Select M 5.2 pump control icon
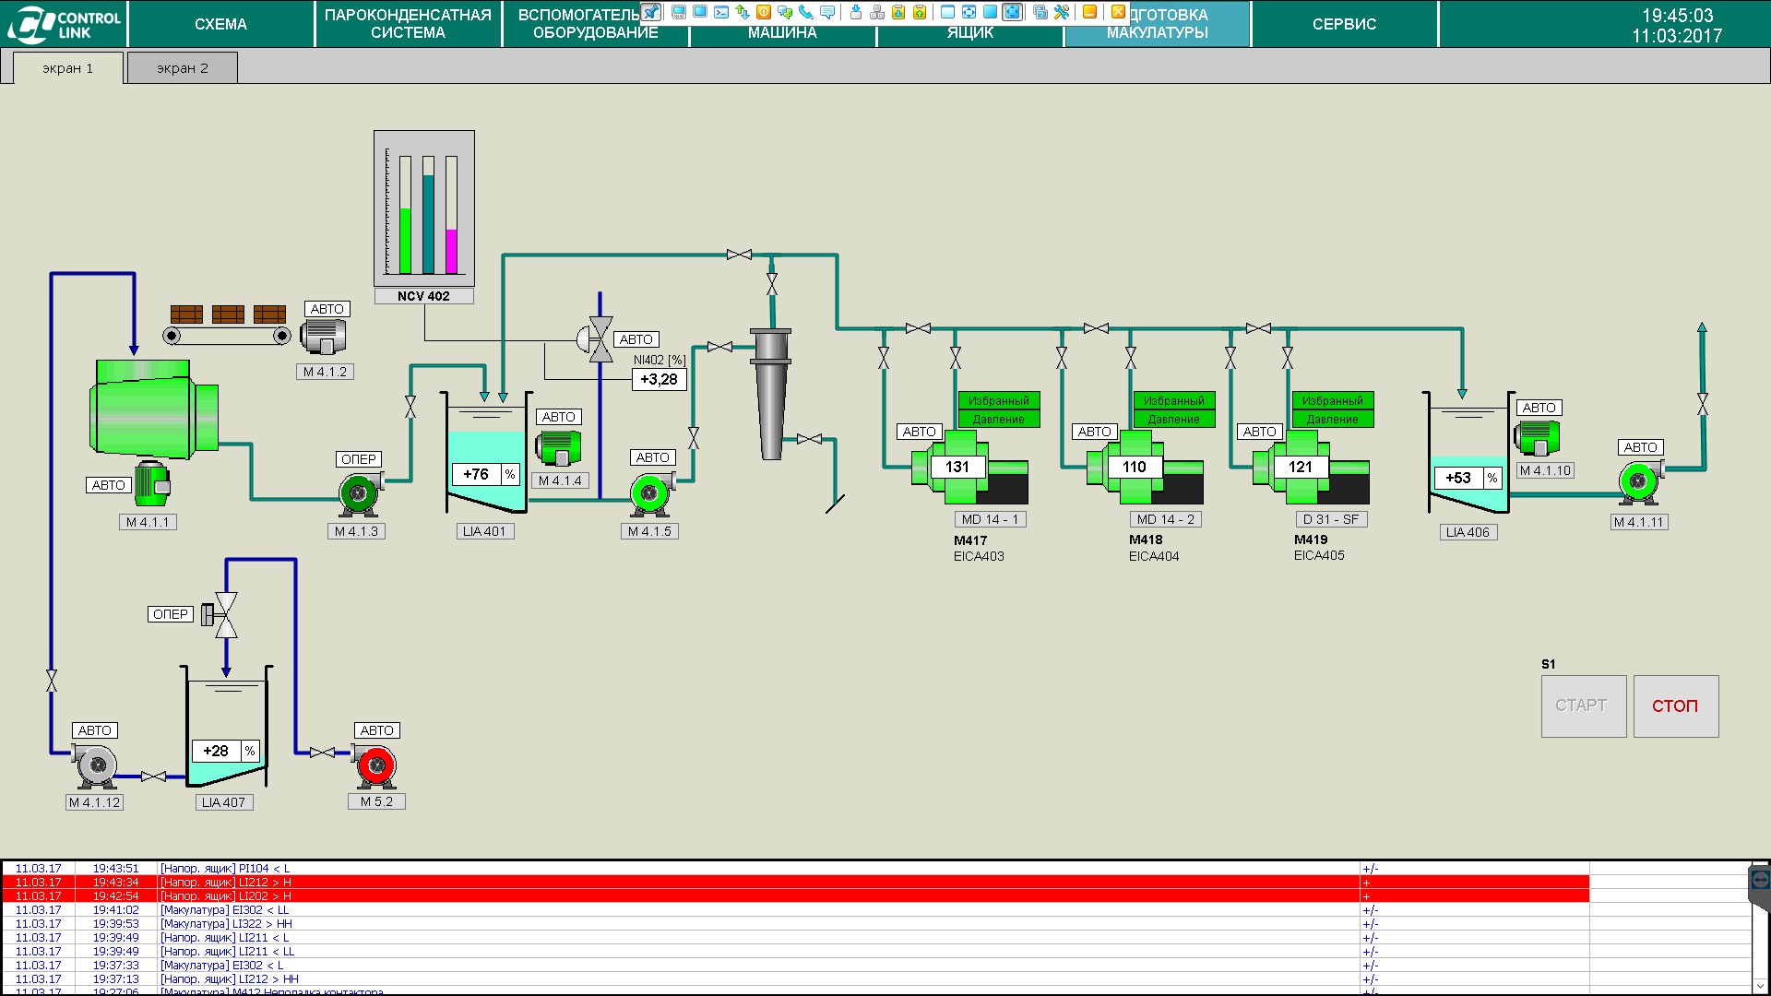This screenshot has width=1771, height=996. point(378,765)
